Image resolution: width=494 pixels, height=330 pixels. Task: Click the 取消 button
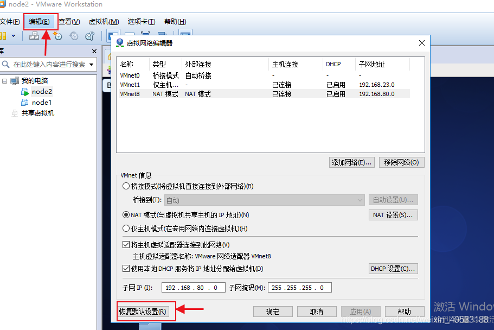[317, 312]
